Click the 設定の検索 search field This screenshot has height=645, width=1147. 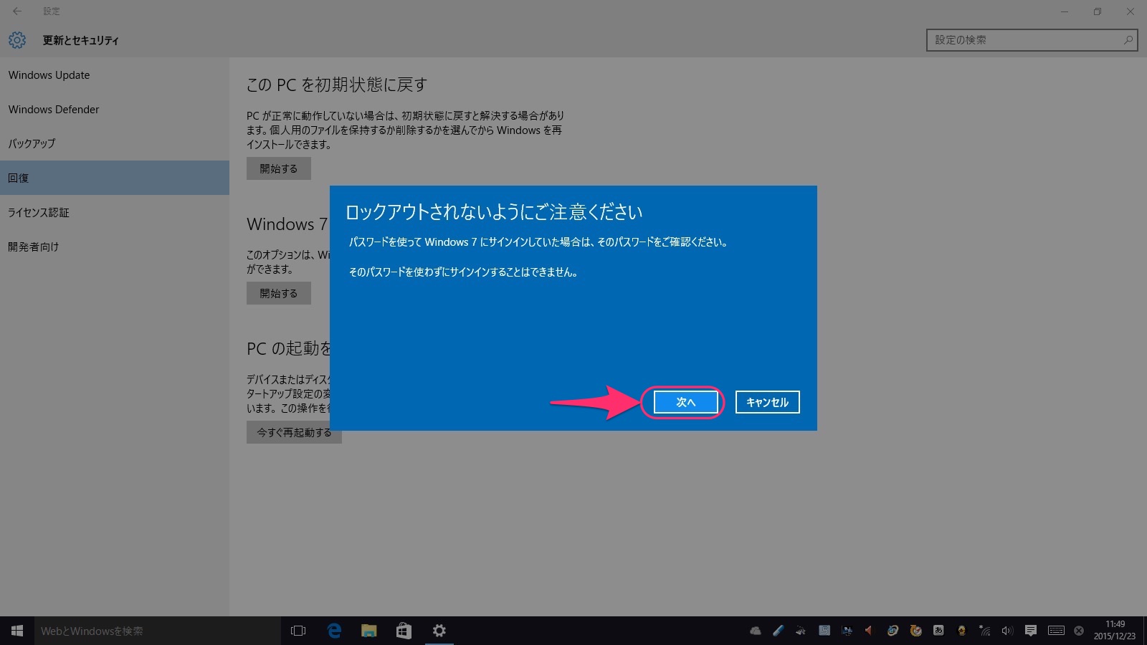pos(1032,40)
